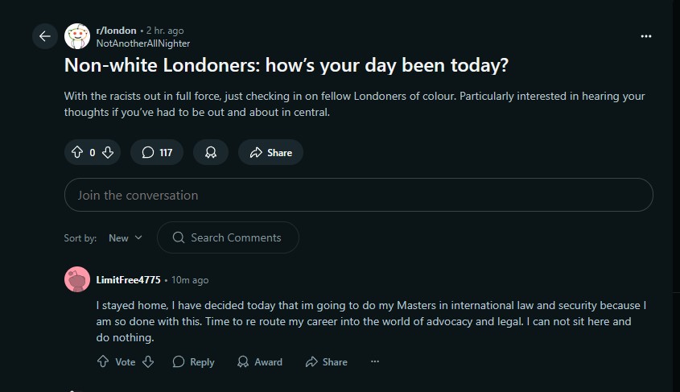The height and width of the screenshot is (392, 680).
Task: Click the r/london community avatar
Action: (77, 36)
